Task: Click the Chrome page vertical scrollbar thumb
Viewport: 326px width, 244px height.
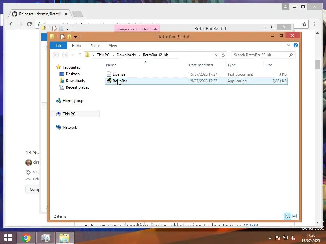Action: click(x=317, y=64)
